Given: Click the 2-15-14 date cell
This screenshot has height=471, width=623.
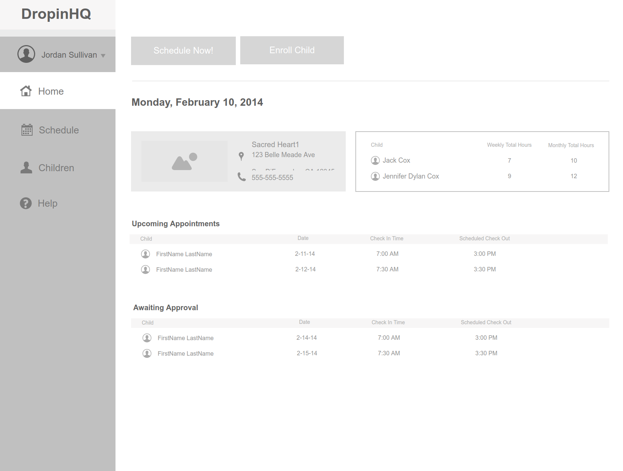Looking at the screenshot, I should 307,353.
